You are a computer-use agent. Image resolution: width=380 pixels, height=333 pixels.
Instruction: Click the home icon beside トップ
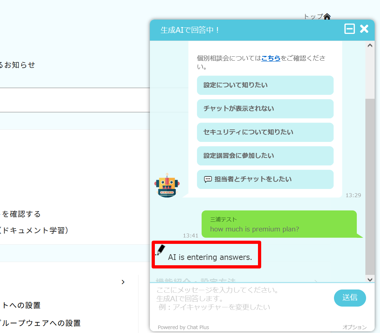point(327,16)
